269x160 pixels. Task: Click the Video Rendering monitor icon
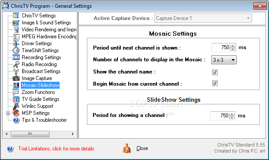(x=16, y=30)
